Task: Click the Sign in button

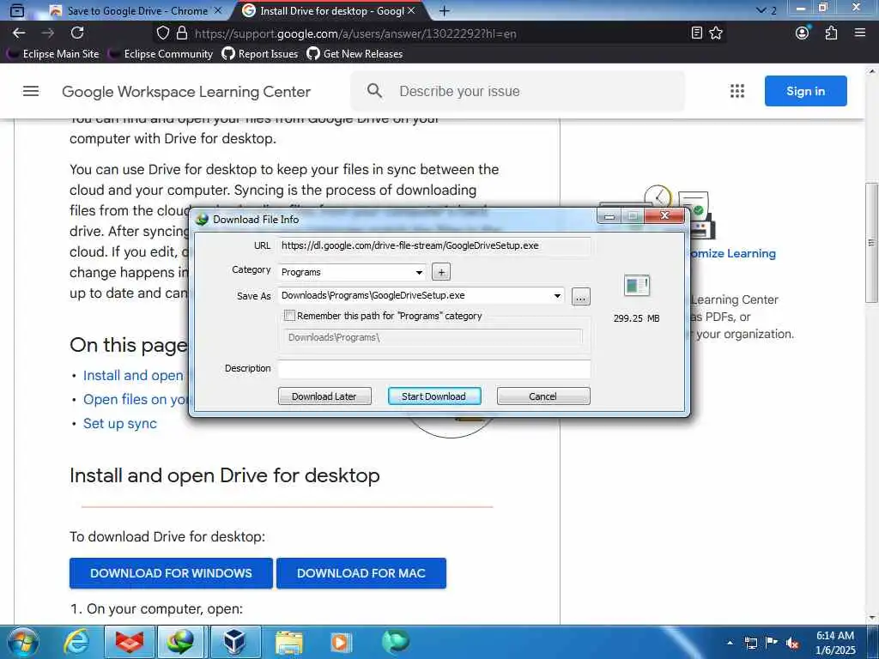Action: (x=805, y=91)
